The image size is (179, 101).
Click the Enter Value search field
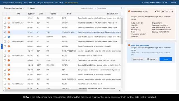pyautogui.click(x=109, y=8)
